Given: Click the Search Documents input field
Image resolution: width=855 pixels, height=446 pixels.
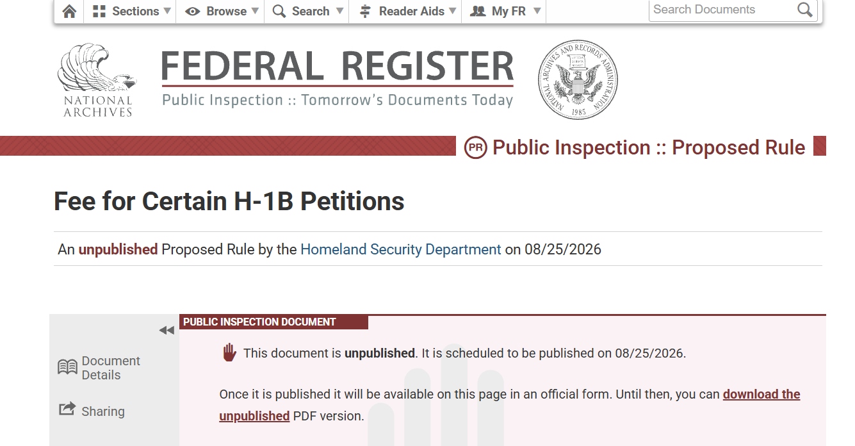Looking at the screenshot, I should point(722,10).
